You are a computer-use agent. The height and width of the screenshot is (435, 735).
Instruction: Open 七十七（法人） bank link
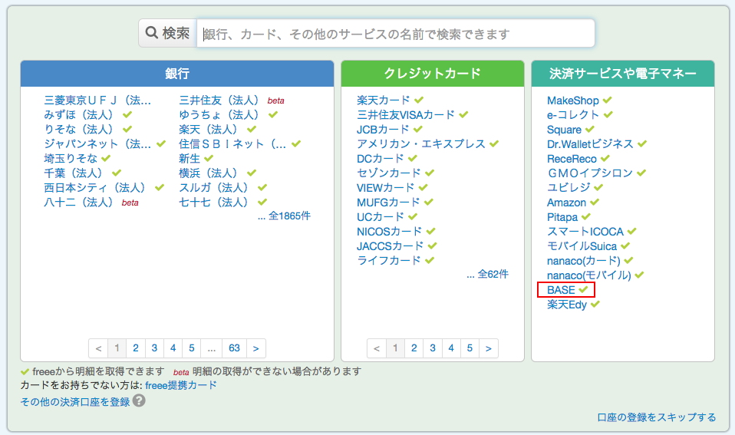[x=214, y=203]
